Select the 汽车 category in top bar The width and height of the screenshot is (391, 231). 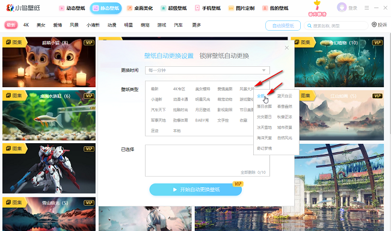178,25
